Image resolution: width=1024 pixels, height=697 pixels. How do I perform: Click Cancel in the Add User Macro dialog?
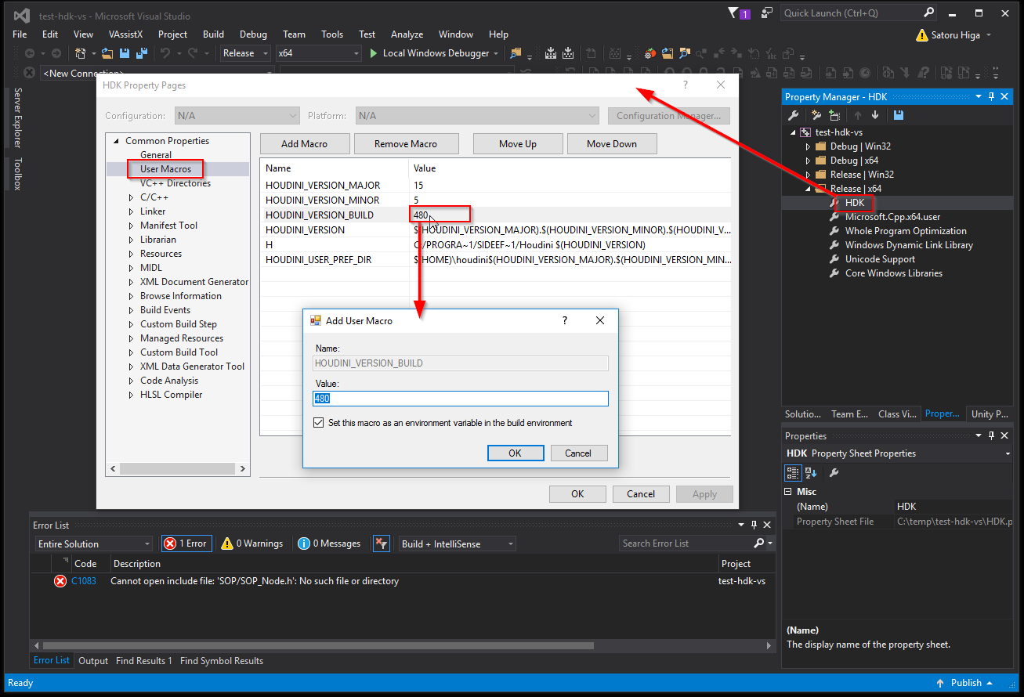click(x=578, y=453)
